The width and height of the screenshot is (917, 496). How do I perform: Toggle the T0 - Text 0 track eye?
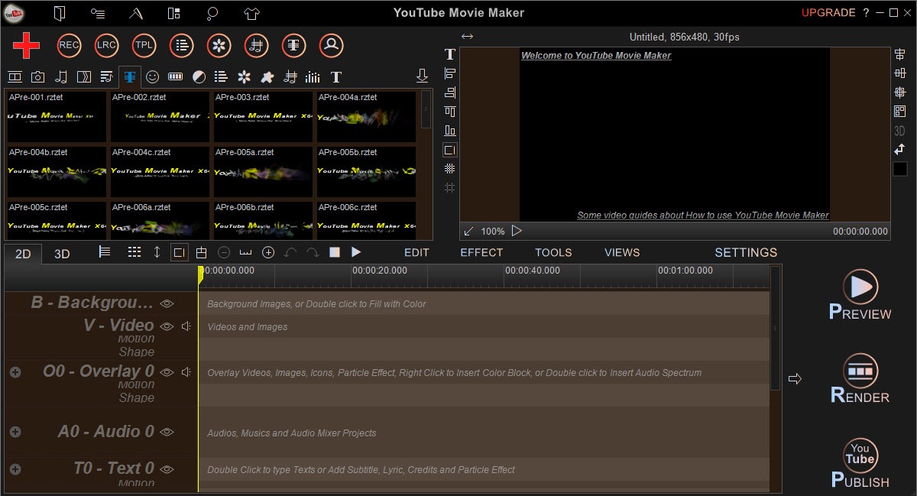coord(167,468)
